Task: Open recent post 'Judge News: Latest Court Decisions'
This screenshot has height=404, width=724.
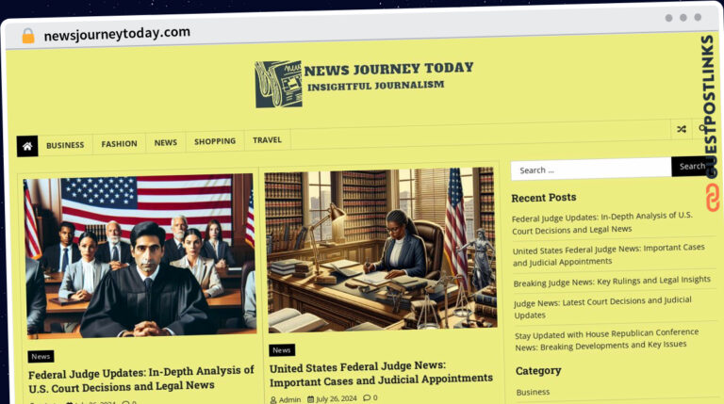Action: [602, 308]
